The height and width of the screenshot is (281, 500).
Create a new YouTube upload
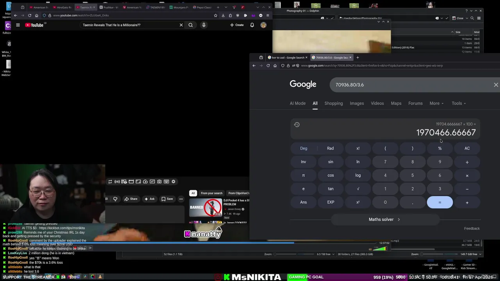point(237,25)
